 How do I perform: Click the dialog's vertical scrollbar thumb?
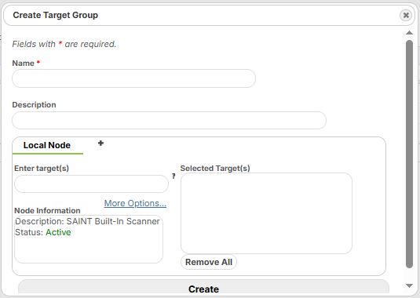tap(409, 154)
